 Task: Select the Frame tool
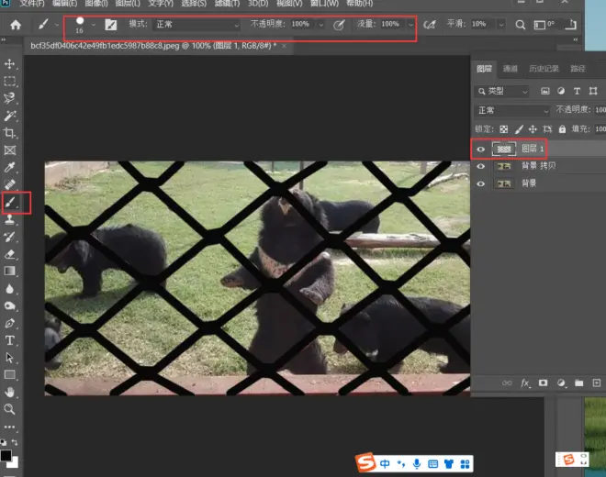pos(10,150)
